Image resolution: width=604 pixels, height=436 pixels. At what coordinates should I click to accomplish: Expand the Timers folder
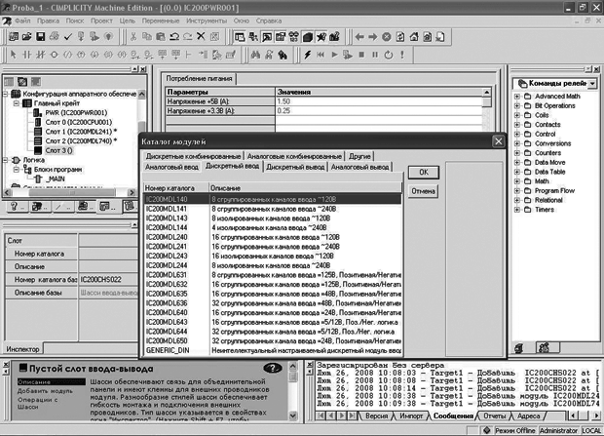pyautogui.click(x=517, y=210)
